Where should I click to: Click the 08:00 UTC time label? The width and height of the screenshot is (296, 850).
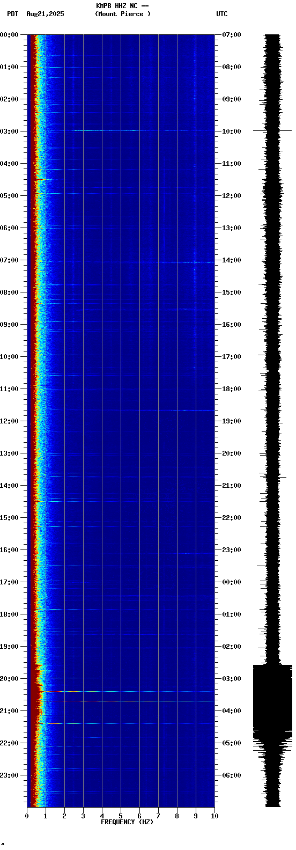pyautogui.click(x=232, y=67)
